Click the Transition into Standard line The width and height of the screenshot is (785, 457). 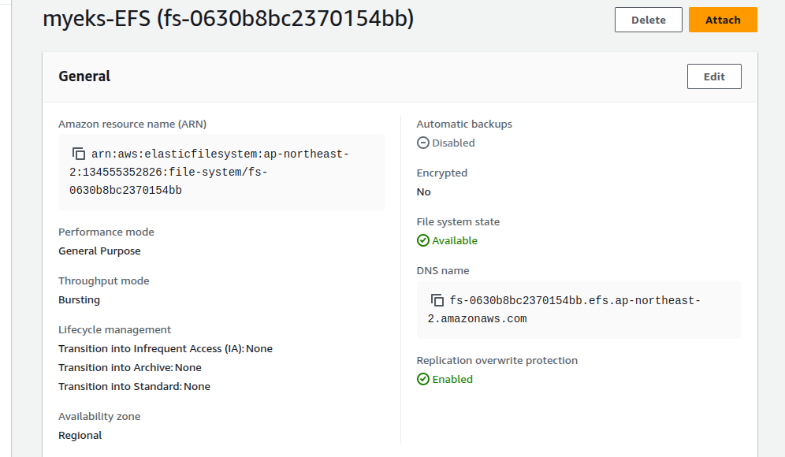pos(135,386)
